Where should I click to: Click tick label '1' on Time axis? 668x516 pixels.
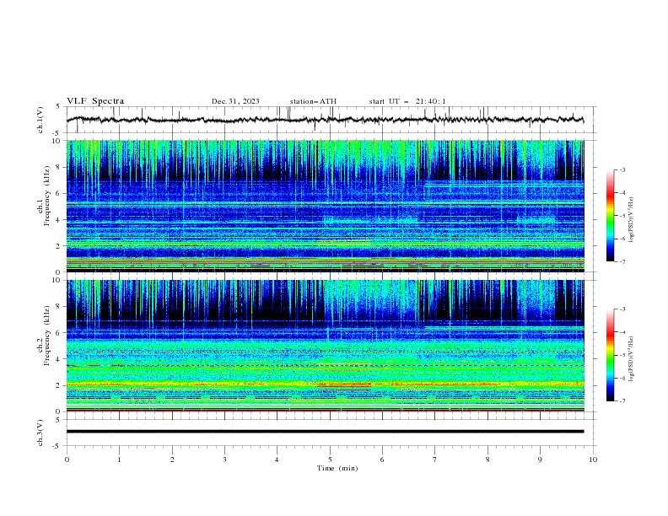point(119,460)
